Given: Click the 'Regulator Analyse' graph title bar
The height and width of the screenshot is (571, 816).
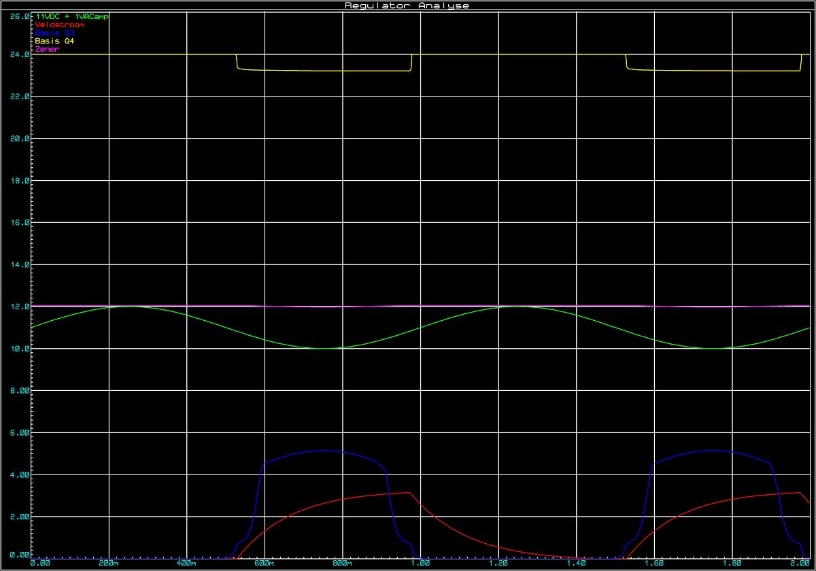Looking at the screenshot, I should (x=407, y=5).
